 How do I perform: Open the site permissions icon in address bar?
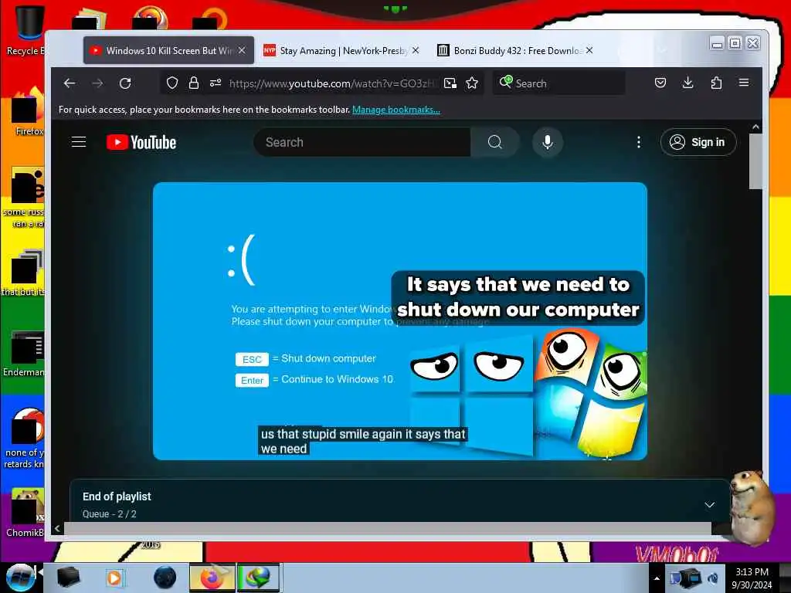[x=216, y=83]
